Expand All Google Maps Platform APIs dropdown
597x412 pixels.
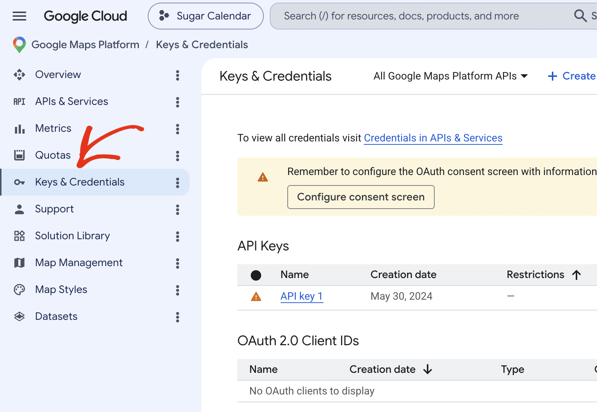click(x=451, y=76)
